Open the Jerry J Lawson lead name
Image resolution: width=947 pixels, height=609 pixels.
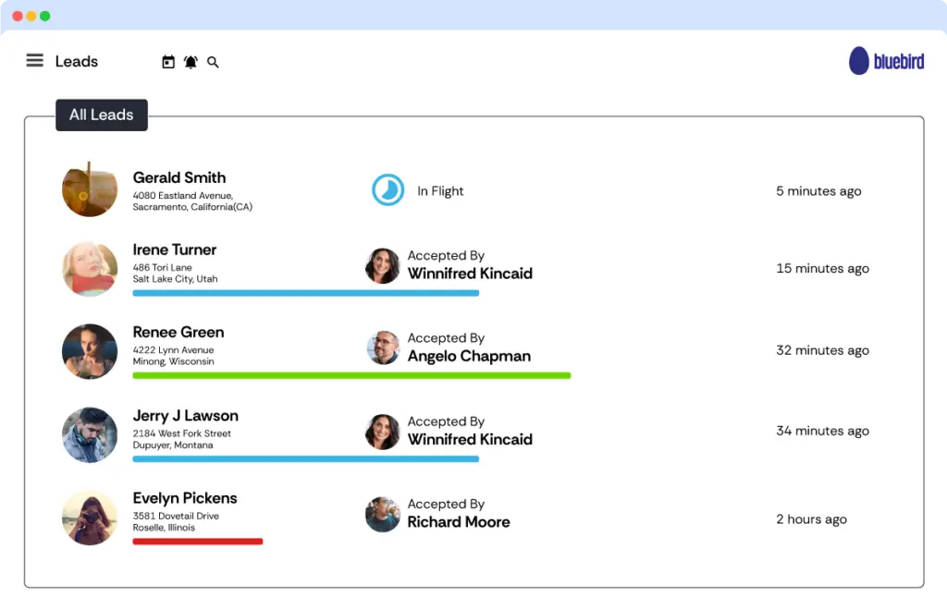click(185, 415)
